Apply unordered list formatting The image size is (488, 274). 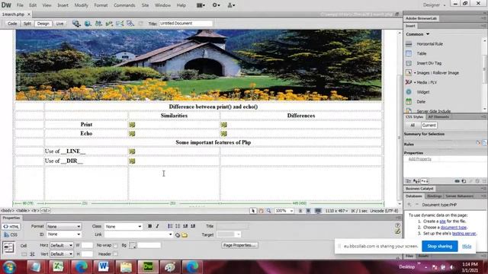(x=170, y=226)
